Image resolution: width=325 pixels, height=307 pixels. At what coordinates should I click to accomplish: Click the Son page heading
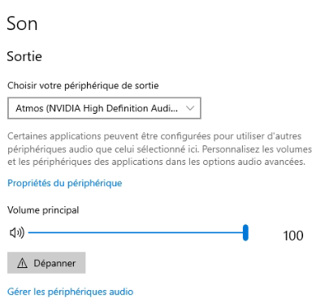(x=22, y=24)
